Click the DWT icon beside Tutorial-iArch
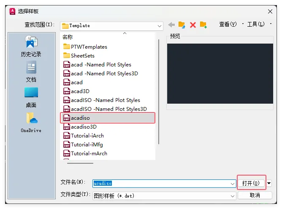Screen dimensions: 282x209 click(67, 135)
